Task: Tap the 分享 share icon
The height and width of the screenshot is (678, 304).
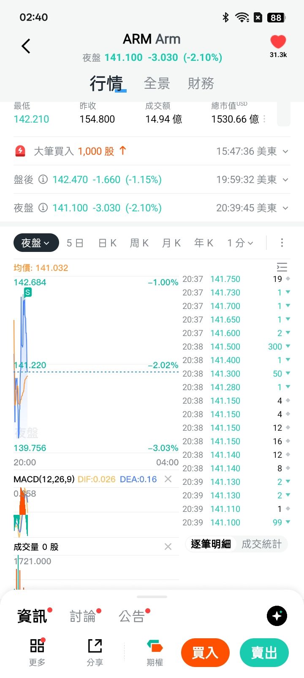Action: (x=95, y=646)
